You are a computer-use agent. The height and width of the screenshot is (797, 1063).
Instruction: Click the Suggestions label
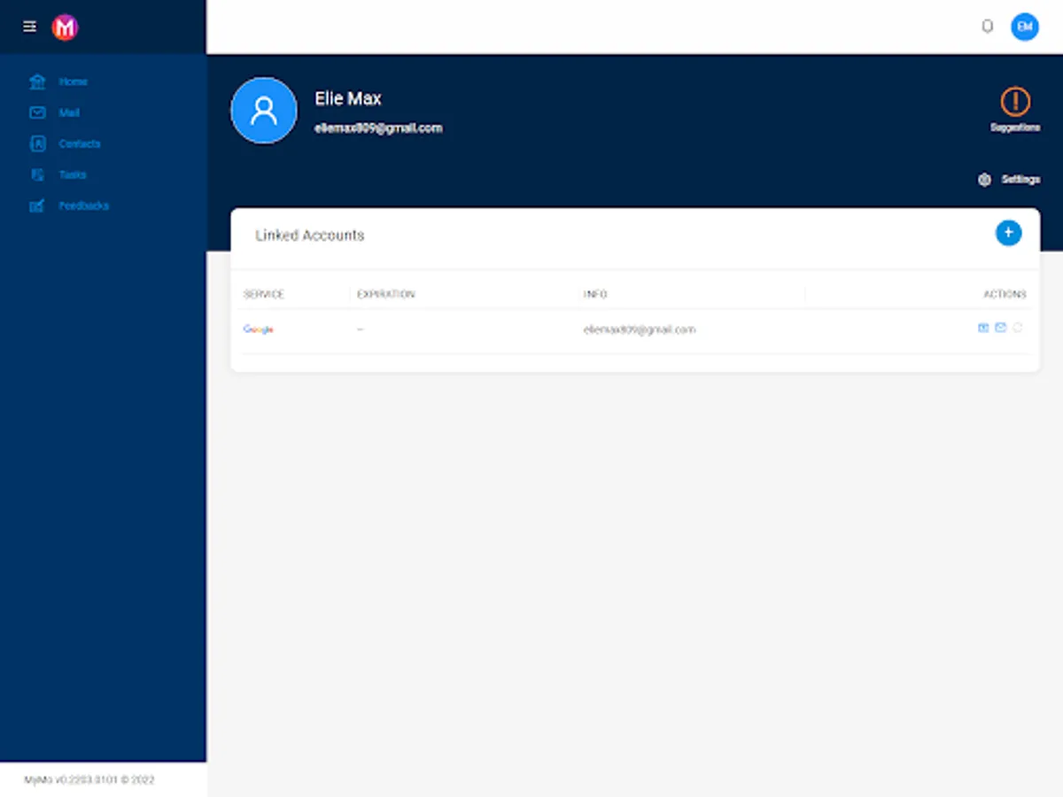[x=1015, y=128]
